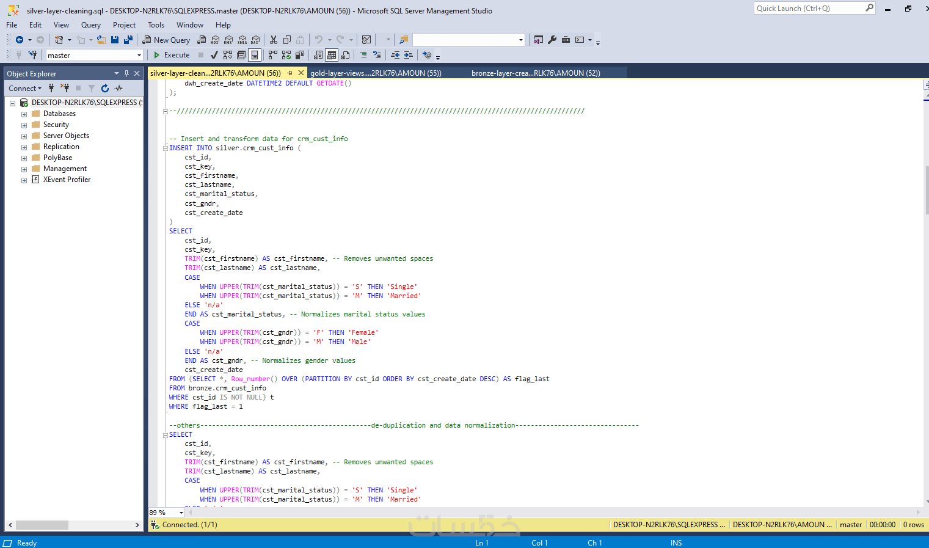Decrease indent icon in SQL toolbar
Viewport: 929px width, 548px height.
[x=395, y=55]
